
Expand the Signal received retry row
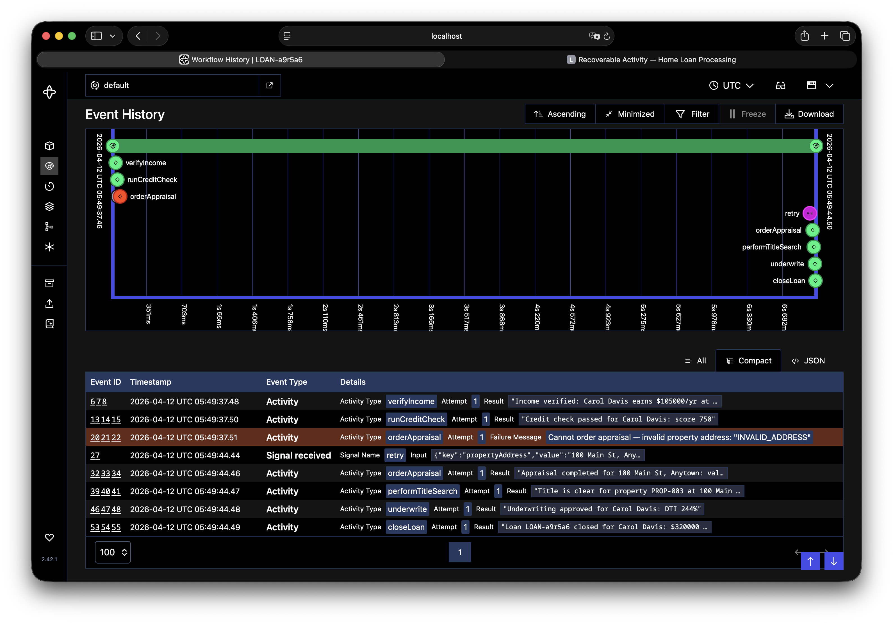464,455
